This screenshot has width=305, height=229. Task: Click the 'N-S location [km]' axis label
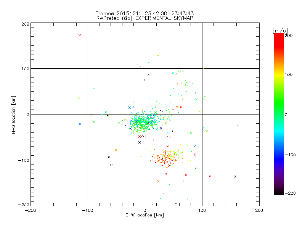click(x=13, y=115)
